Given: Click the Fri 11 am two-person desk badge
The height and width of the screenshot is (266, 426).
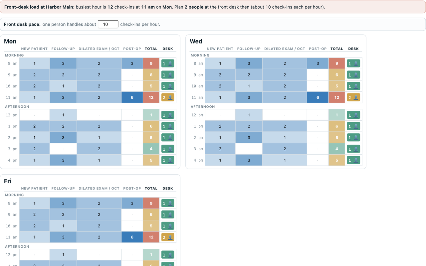Looking at the screenshot, I should click(168, 237).
